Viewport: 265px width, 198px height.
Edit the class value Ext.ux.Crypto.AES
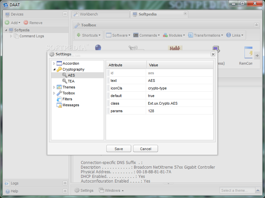tap(179, 103)
